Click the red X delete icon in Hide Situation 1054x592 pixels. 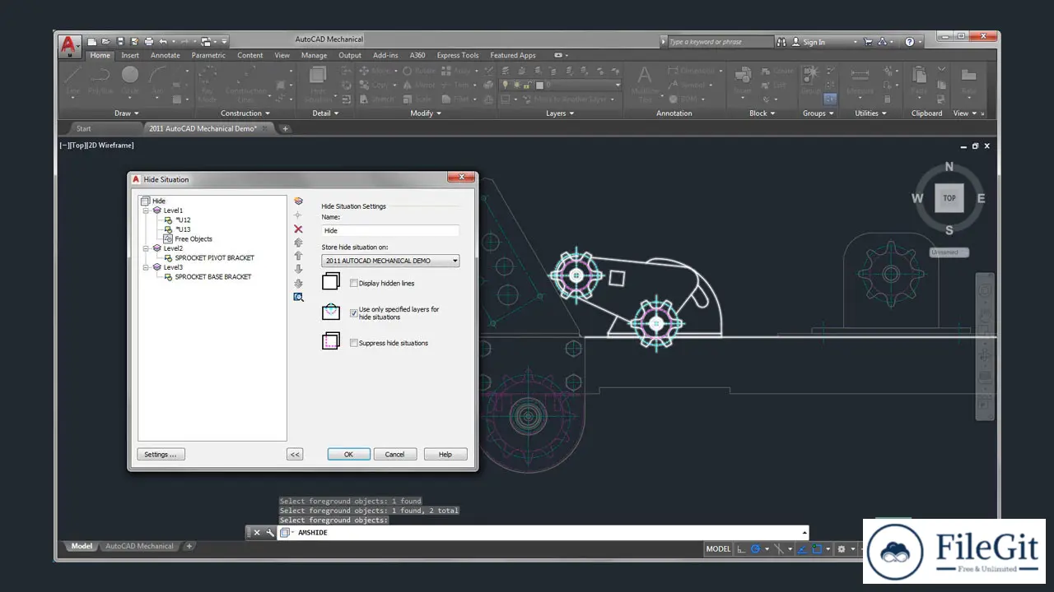click(298, 229)
